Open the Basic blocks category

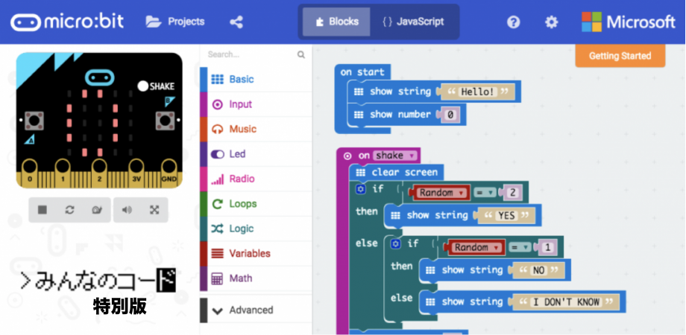[256, 80]
